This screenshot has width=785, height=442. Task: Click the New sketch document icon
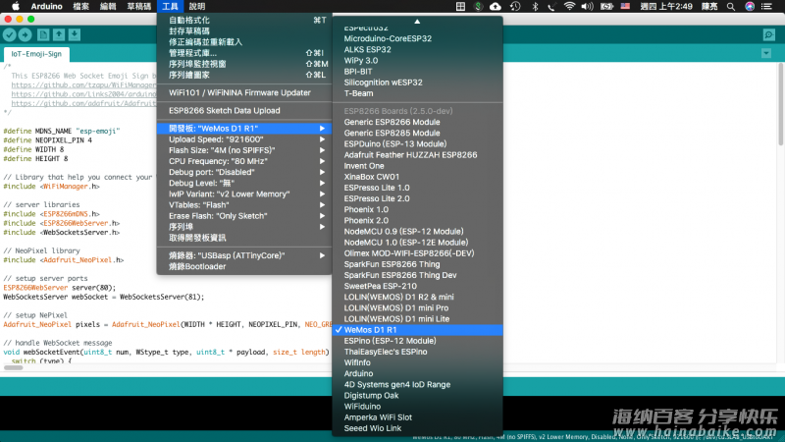(43, 34)
